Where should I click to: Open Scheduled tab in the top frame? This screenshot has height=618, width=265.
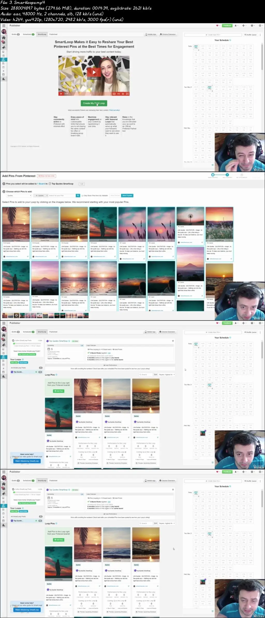(28, 34)
